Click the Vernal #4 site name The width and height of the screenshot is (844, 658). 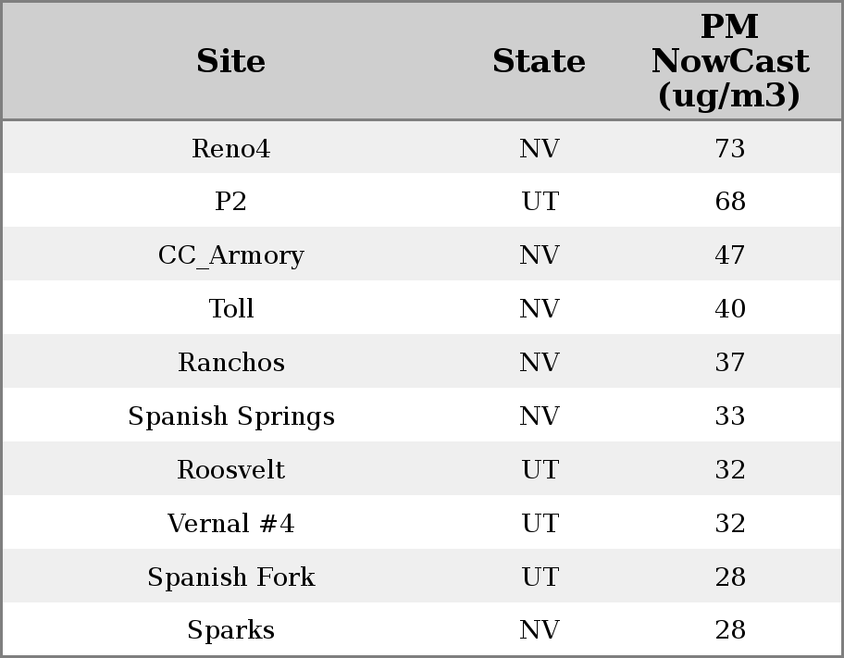coord(231,524)
